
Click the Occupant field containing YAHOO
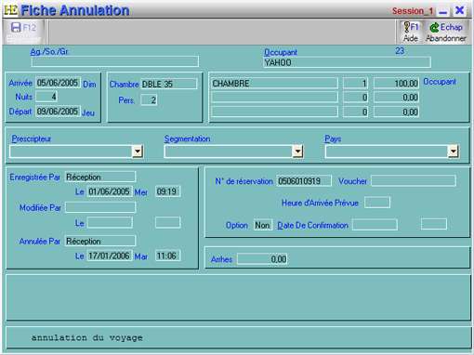click(x=347, y=62)
